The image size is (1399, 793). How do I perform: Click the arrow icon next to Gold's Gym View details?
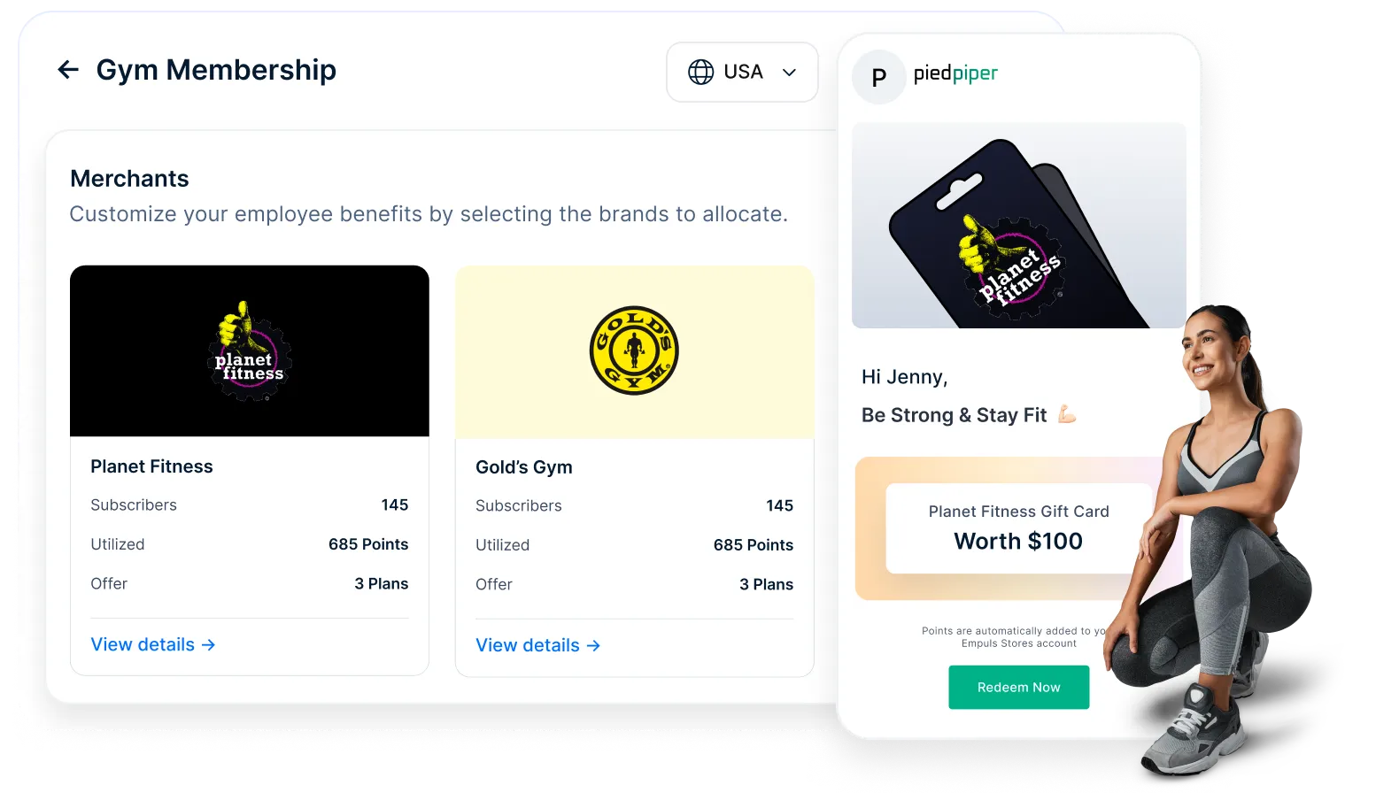(593, 646)
